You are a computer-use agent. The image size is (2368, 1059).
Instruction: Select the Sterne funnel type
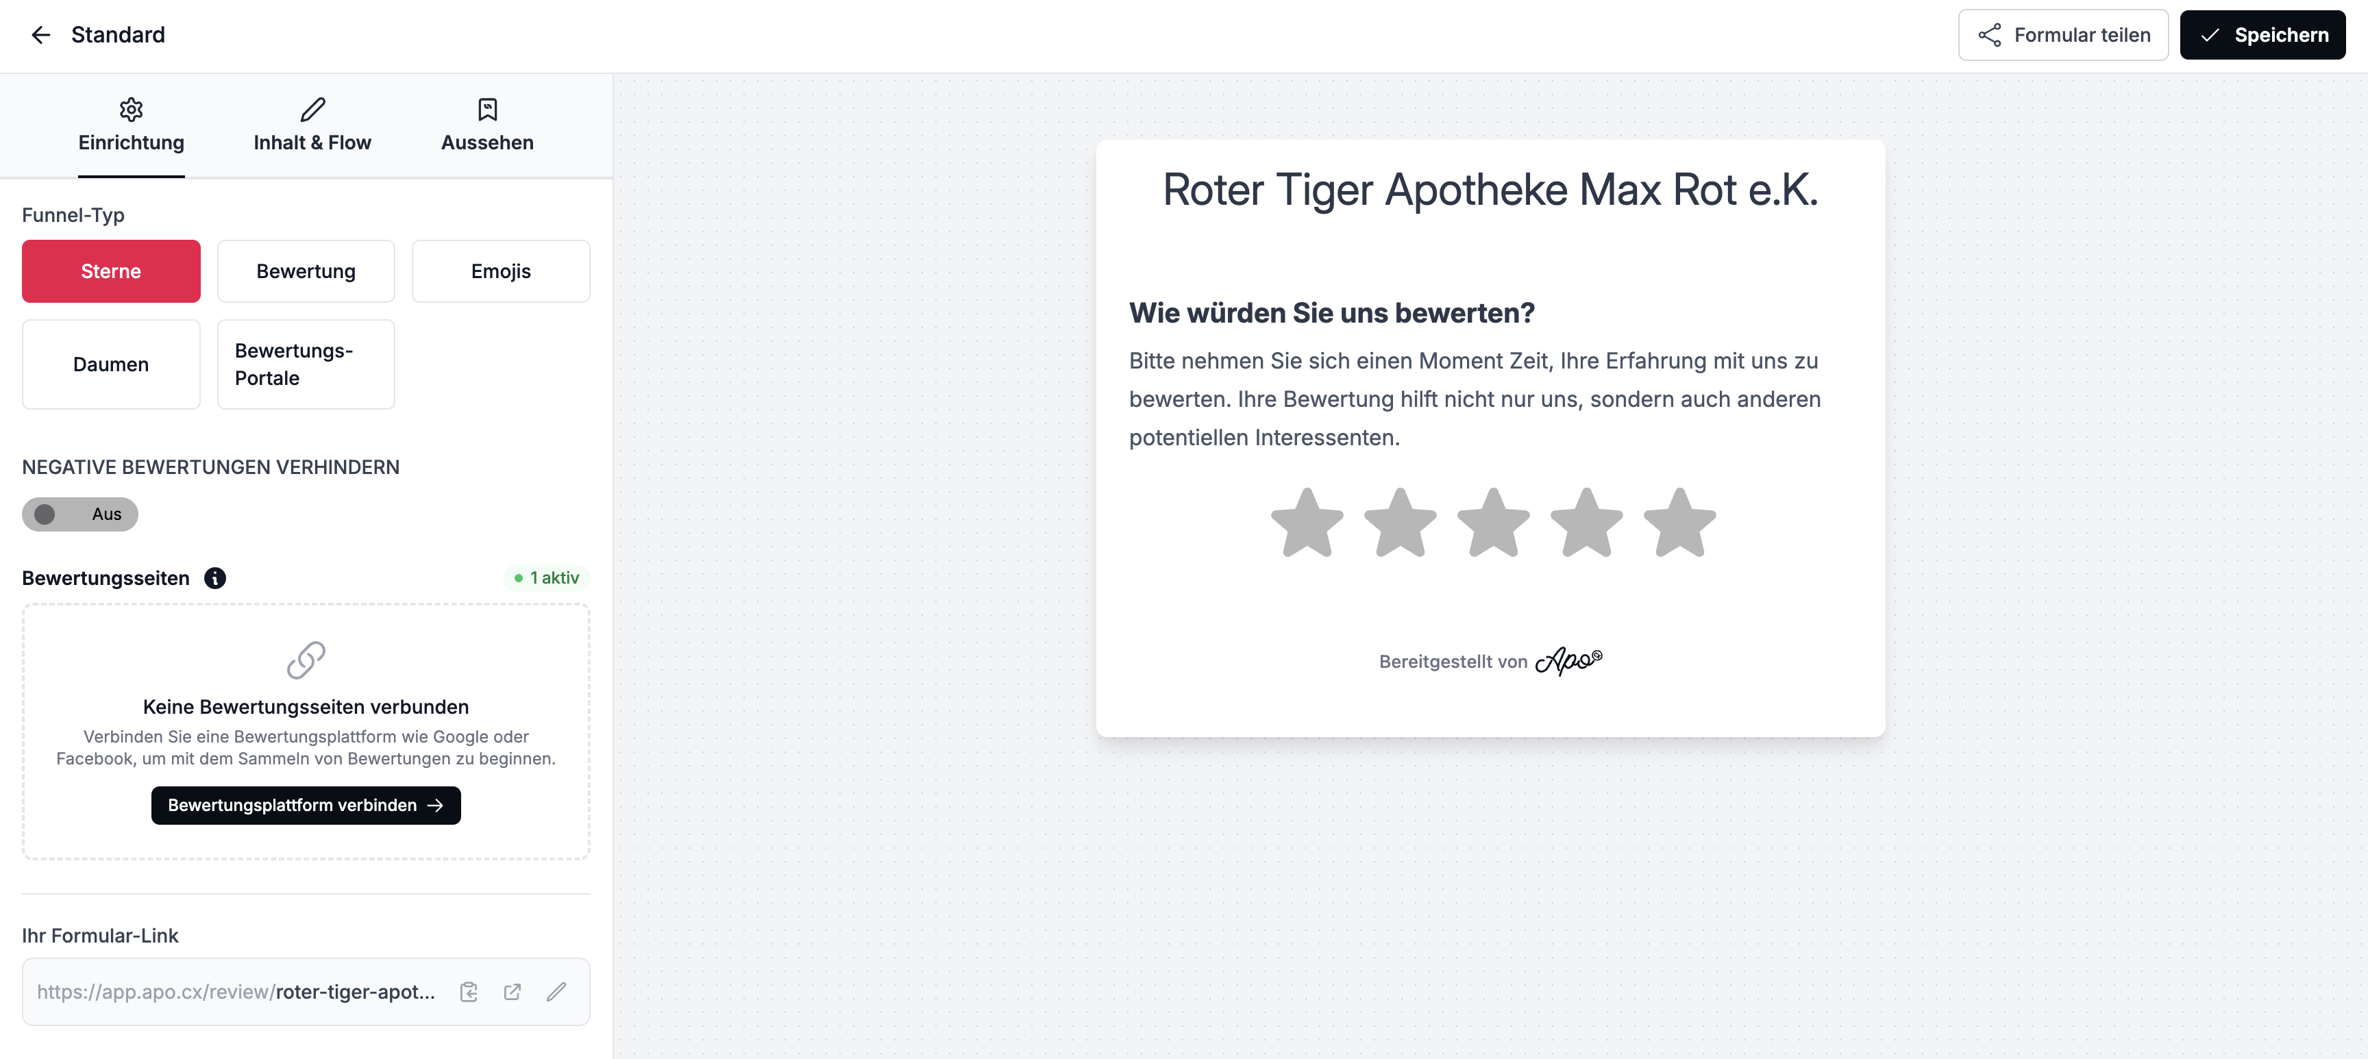[111, 271]
